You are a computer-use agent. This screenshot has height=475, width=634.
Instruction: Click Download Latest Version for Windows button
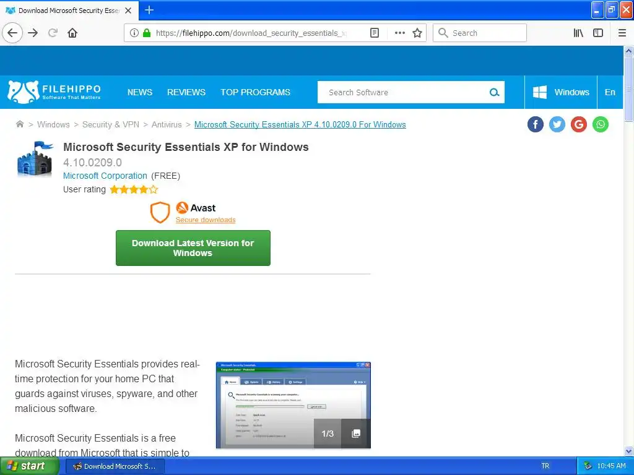point(193,248)
